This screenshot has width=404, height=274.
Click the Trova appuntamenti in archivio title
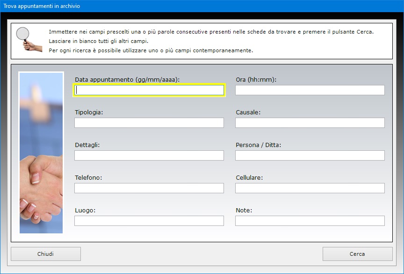pos(42,6)
